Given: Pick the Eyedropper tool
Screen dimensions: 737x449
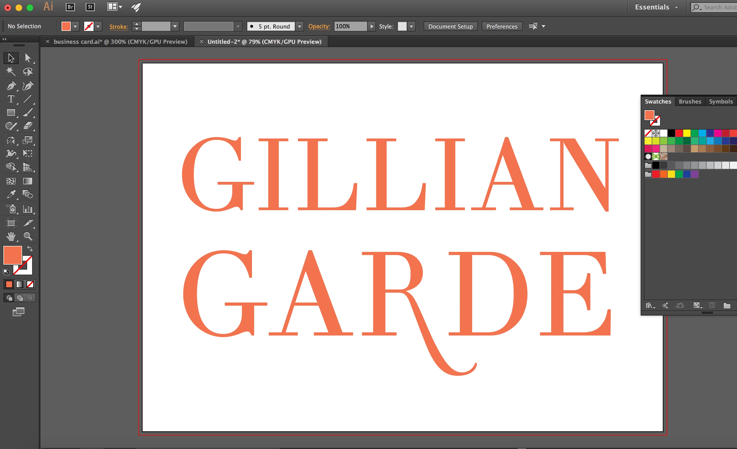Looking at the screenshot, I should click(x=11, y=194).
